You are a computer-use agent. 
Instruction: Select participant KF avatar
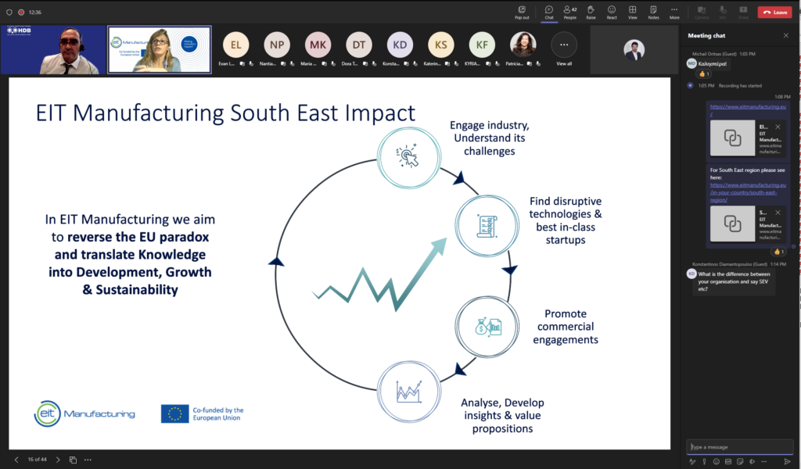[482, 45]
